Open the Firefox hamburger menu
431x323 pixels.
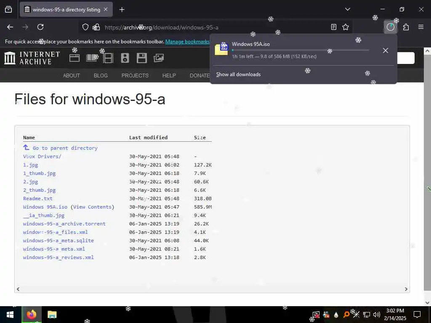pyautogui.click(x=420, y=27)
